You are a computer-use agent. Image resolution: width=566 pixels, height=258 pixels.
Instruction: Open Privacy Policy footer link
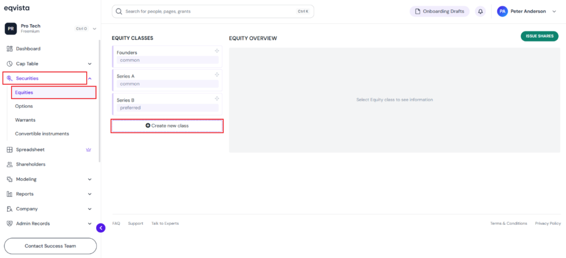point(548,223)
